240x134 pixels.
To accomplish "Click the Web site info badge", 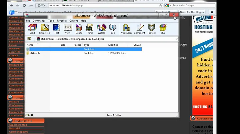I will click(42, 6).
